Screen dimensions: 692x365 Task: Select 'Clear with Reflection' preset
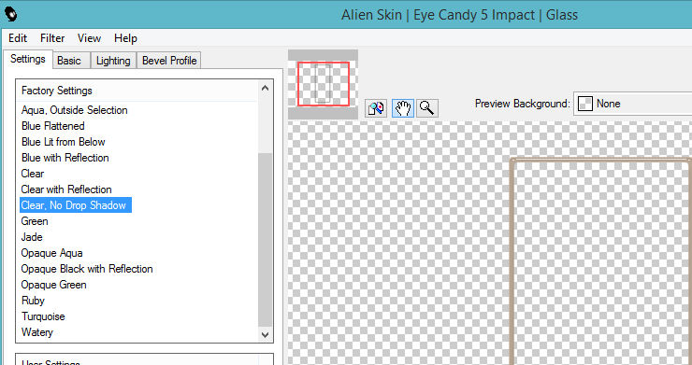tap(66, 190)
